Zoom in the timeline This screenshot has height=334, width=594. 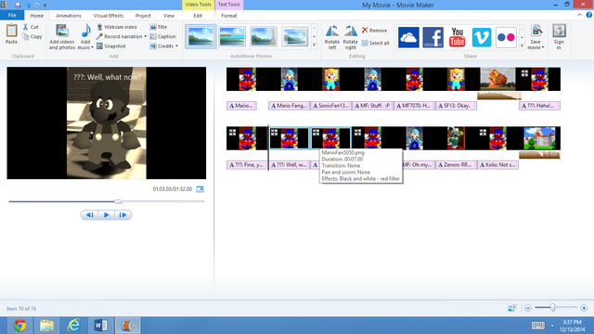coord(584,308)
